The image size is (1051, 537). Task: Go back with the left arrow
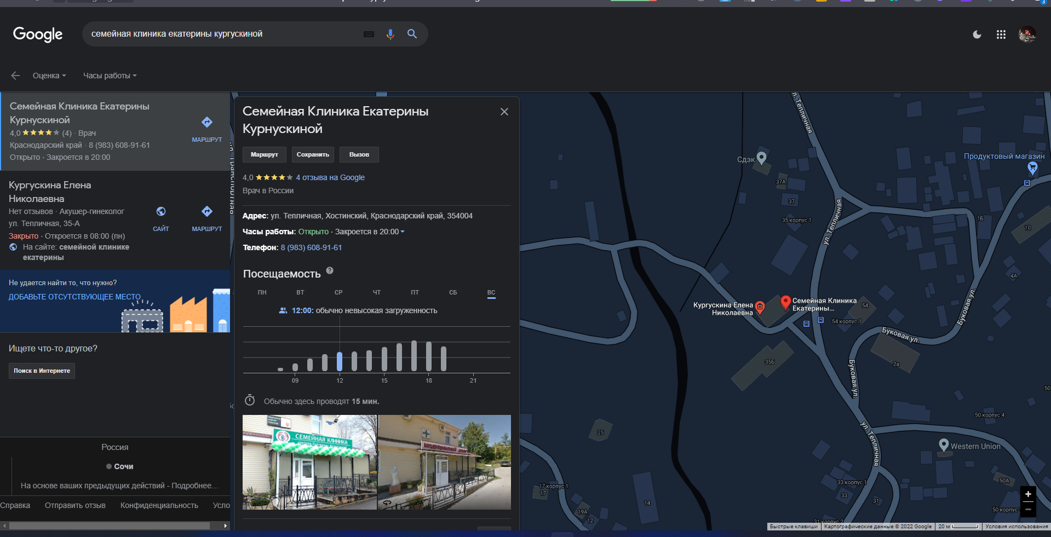(15, 76)
